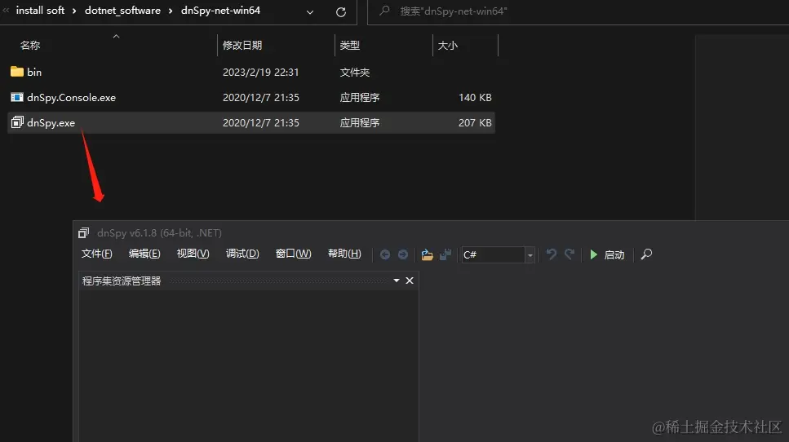Close the Assembly Explorer panel
The height and width of the screenshot is (442, 789).
[410, 281]
